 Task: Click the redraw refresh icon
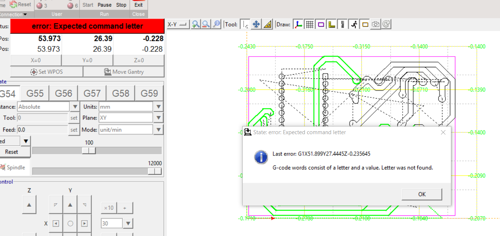pyautogui.click(x=386, y=24)
